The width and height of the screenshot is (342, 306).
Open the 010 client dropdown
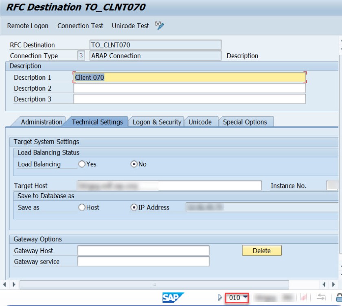[245, 297]
